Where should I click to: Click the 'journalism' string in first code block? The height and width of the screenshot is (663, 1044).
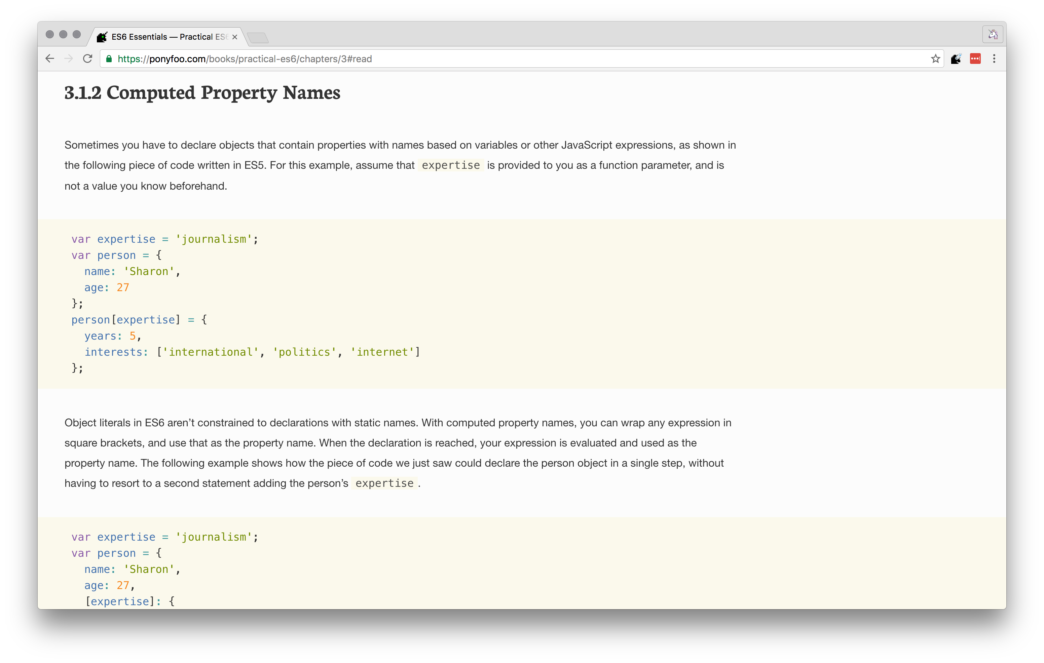pyautogui.click(x=214, y=239)
